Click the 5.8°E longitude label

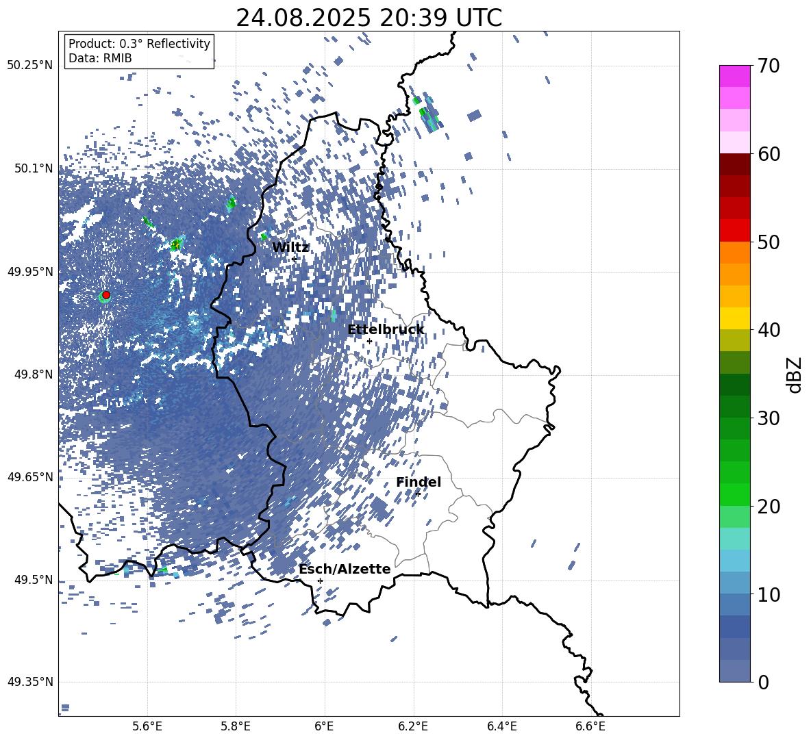coord(236,726)
